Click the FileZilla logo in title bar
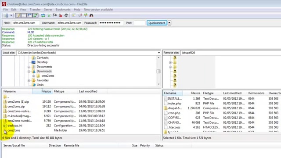Viewport: 281px width, 158px height. pos(4,4)
